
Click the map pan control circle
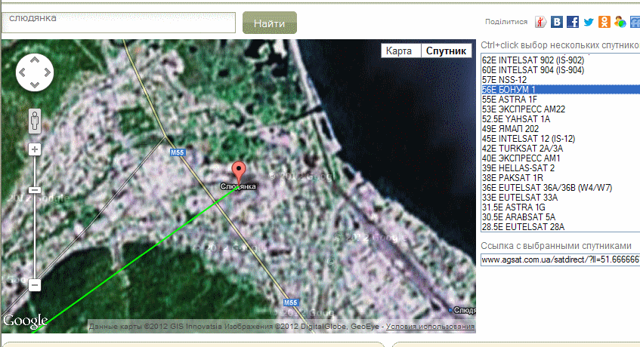tap(35, 72)
